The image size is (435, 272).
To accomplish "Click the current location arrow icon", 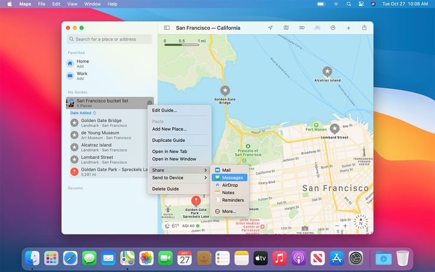I will [x=270, y=28].
